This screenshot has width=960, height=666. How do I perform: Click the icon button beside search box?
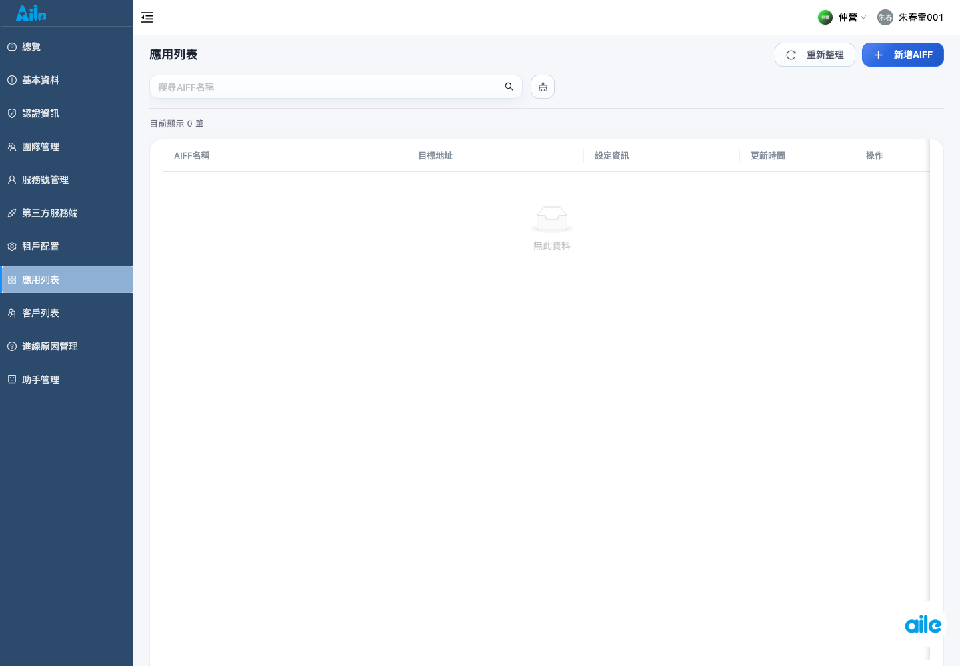click(543, 87)
